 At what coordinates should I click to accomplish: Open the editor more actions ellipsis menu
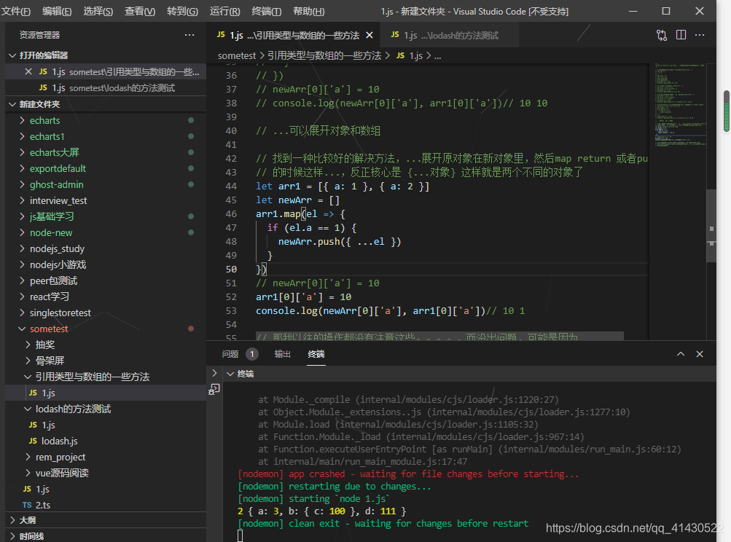700,35
